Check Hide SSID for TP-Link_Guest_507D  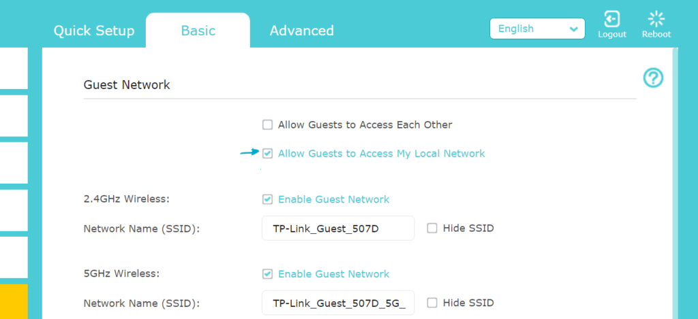tap(432, 229)
